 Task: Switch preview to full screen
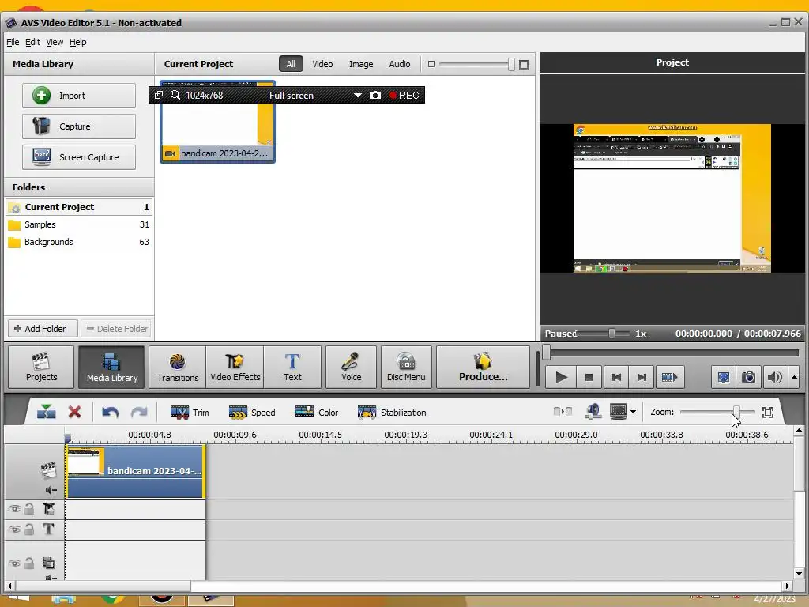(x=724, y=377)
